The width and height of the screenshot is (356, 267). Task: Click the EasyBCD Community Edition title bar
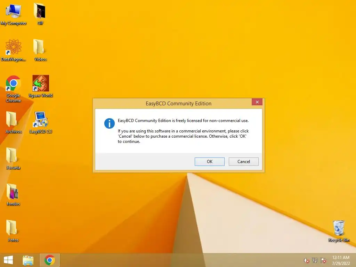point(178,104)
